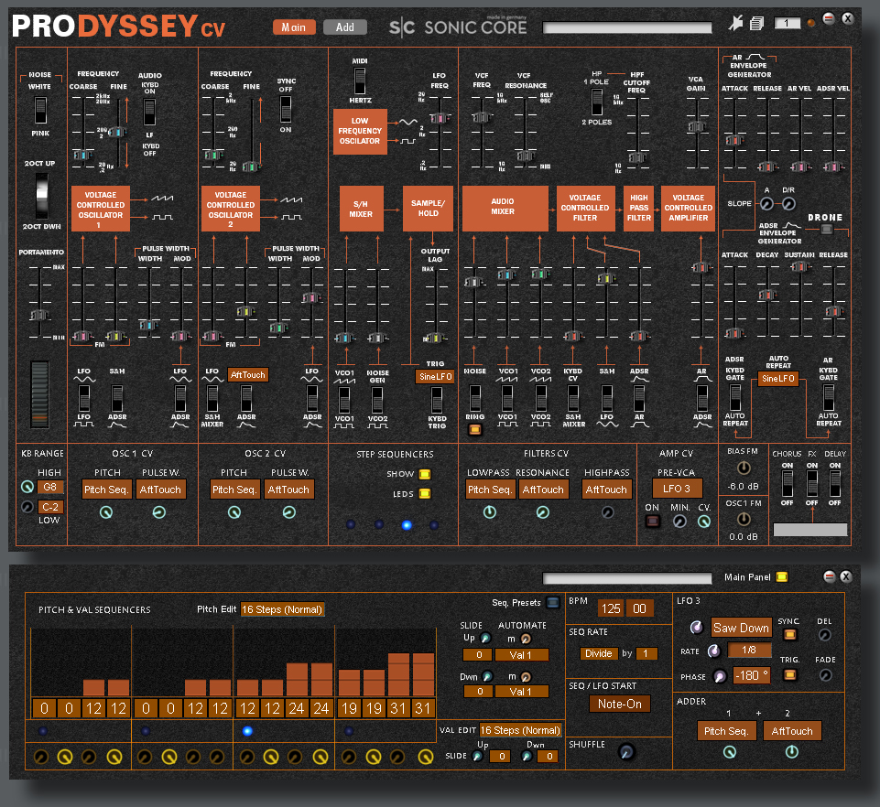Click the green arrow icon beside the G8 field
880x807 pixels.
point(27,487)
